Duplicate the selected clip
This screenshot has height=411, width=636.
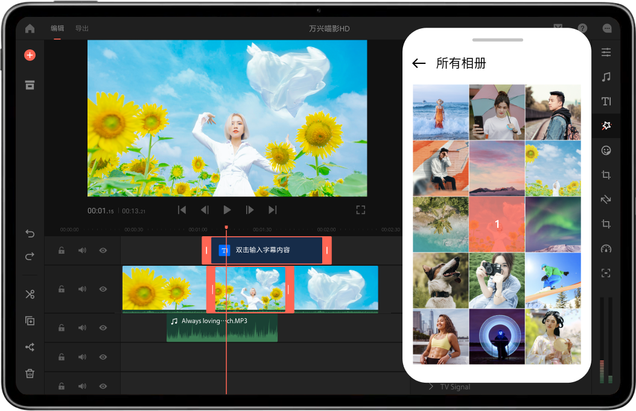point(29,321)
